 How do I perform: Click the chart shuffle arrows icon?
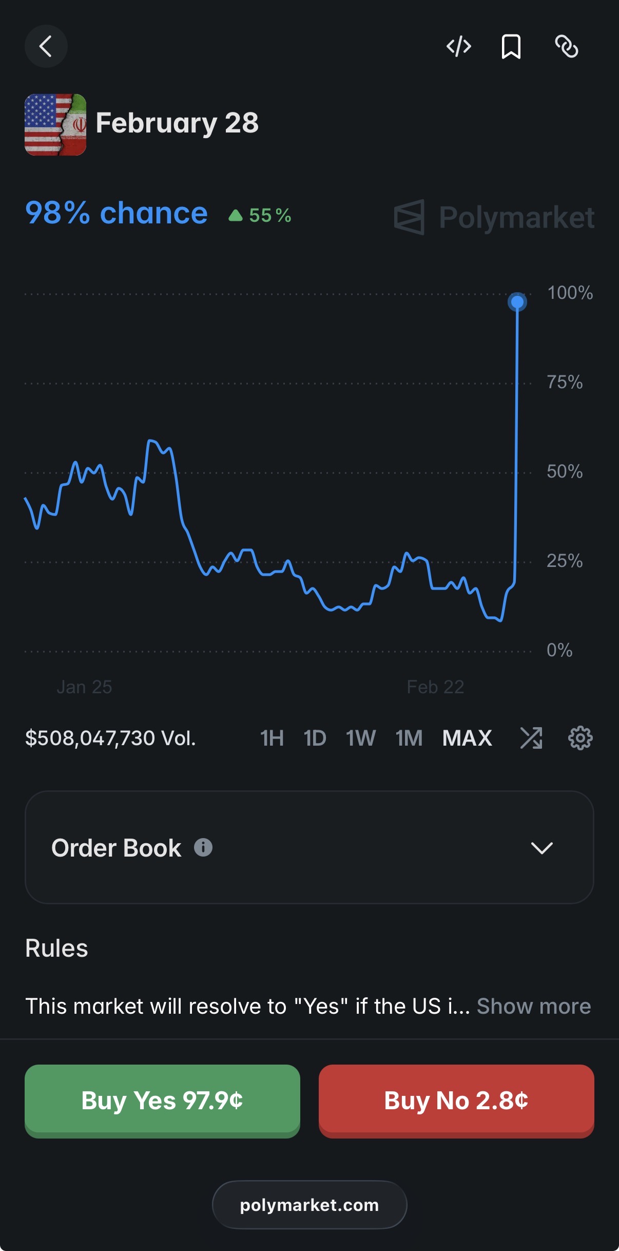531,738
